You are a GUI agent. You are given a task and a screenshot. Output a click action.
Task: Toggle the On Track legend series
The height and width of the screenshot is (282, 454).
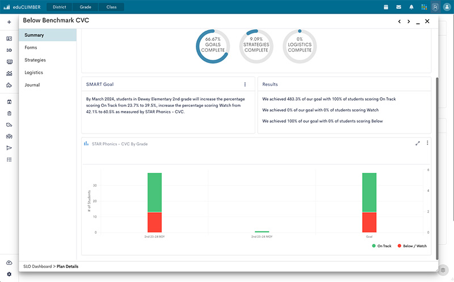pyautogui.click(x=383, y=246)
